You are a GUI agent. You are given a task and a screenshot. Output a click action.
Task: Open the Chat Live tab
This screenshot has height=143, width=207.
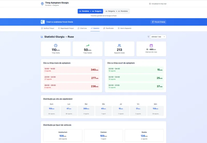tap(82, 28)
